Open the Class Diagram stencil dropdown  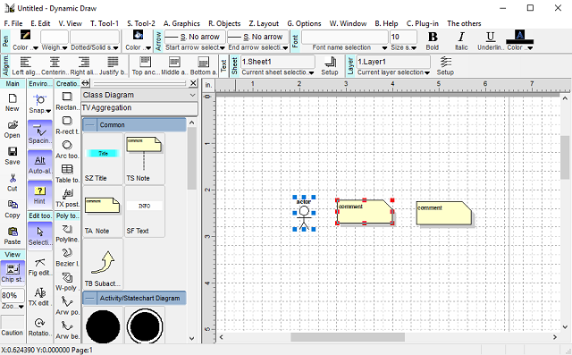(192, 95)
